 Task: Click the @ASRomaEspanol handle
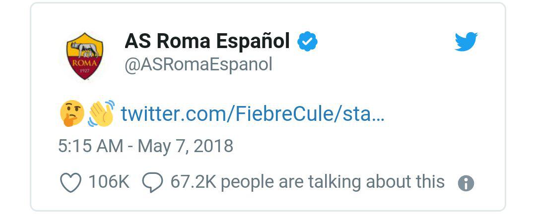coord(198,64)
